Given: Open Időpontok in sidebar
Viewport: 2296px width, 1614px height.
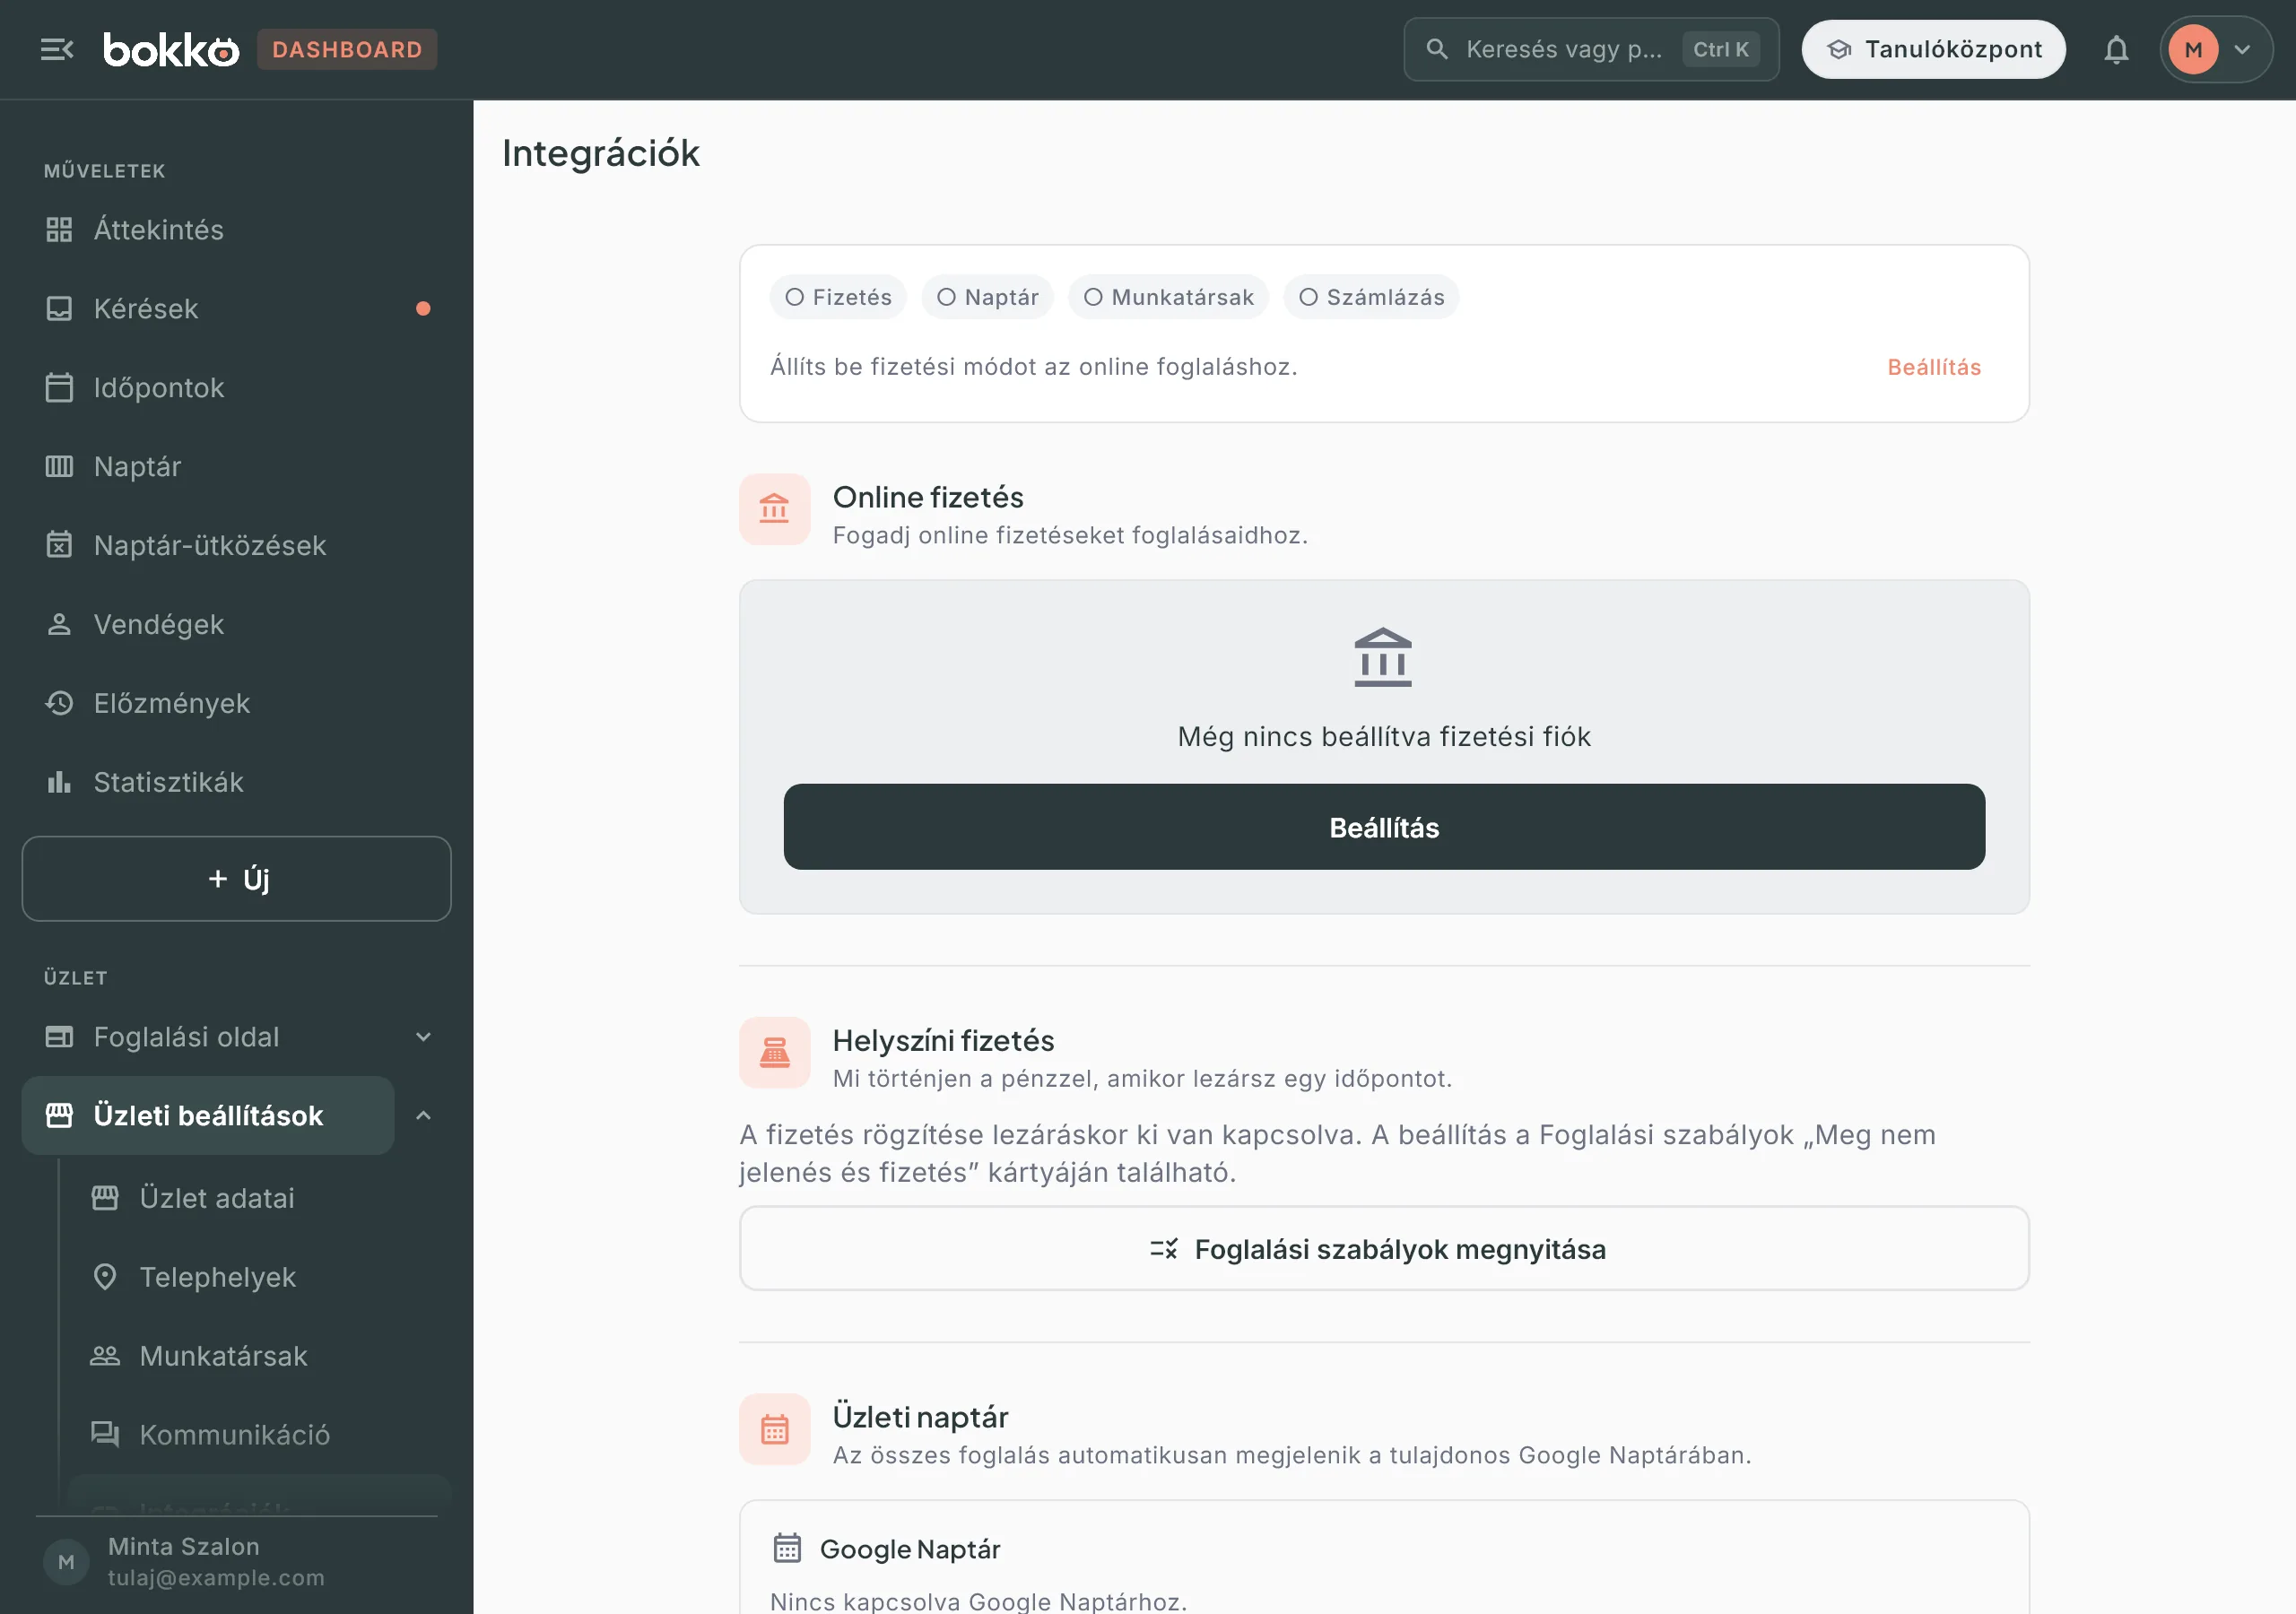Looking at the screenshot, I should pos(236,387).
